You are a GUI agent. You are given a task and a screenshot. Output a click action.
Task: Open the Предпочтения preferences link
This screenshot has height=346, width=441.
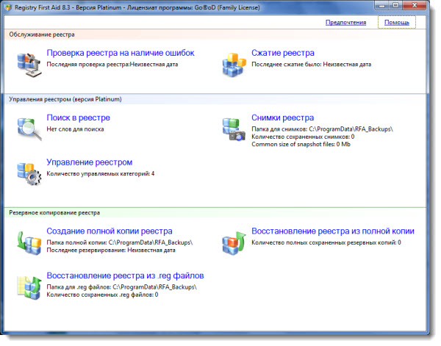click(x=345, y=22)
